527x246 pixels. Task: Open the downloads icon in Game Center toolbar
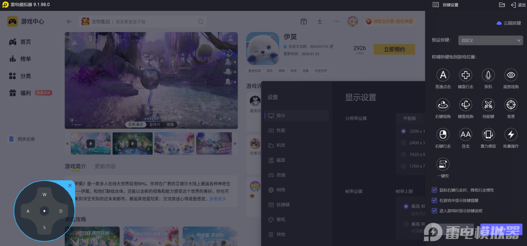pos(320,22)
